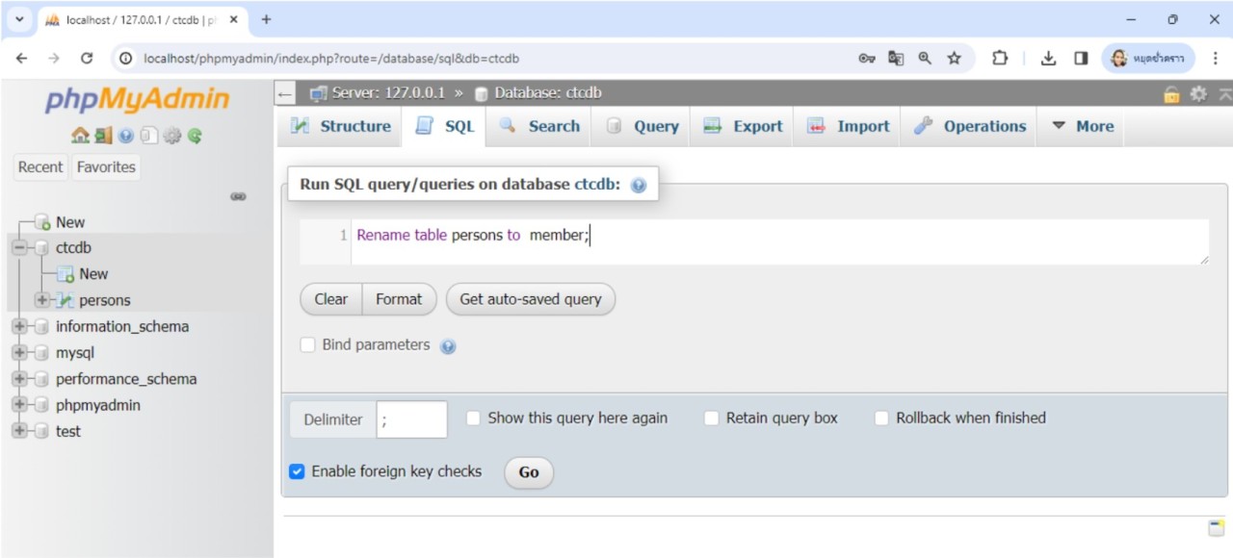Switch to the Structure tab

pos(341,126)
